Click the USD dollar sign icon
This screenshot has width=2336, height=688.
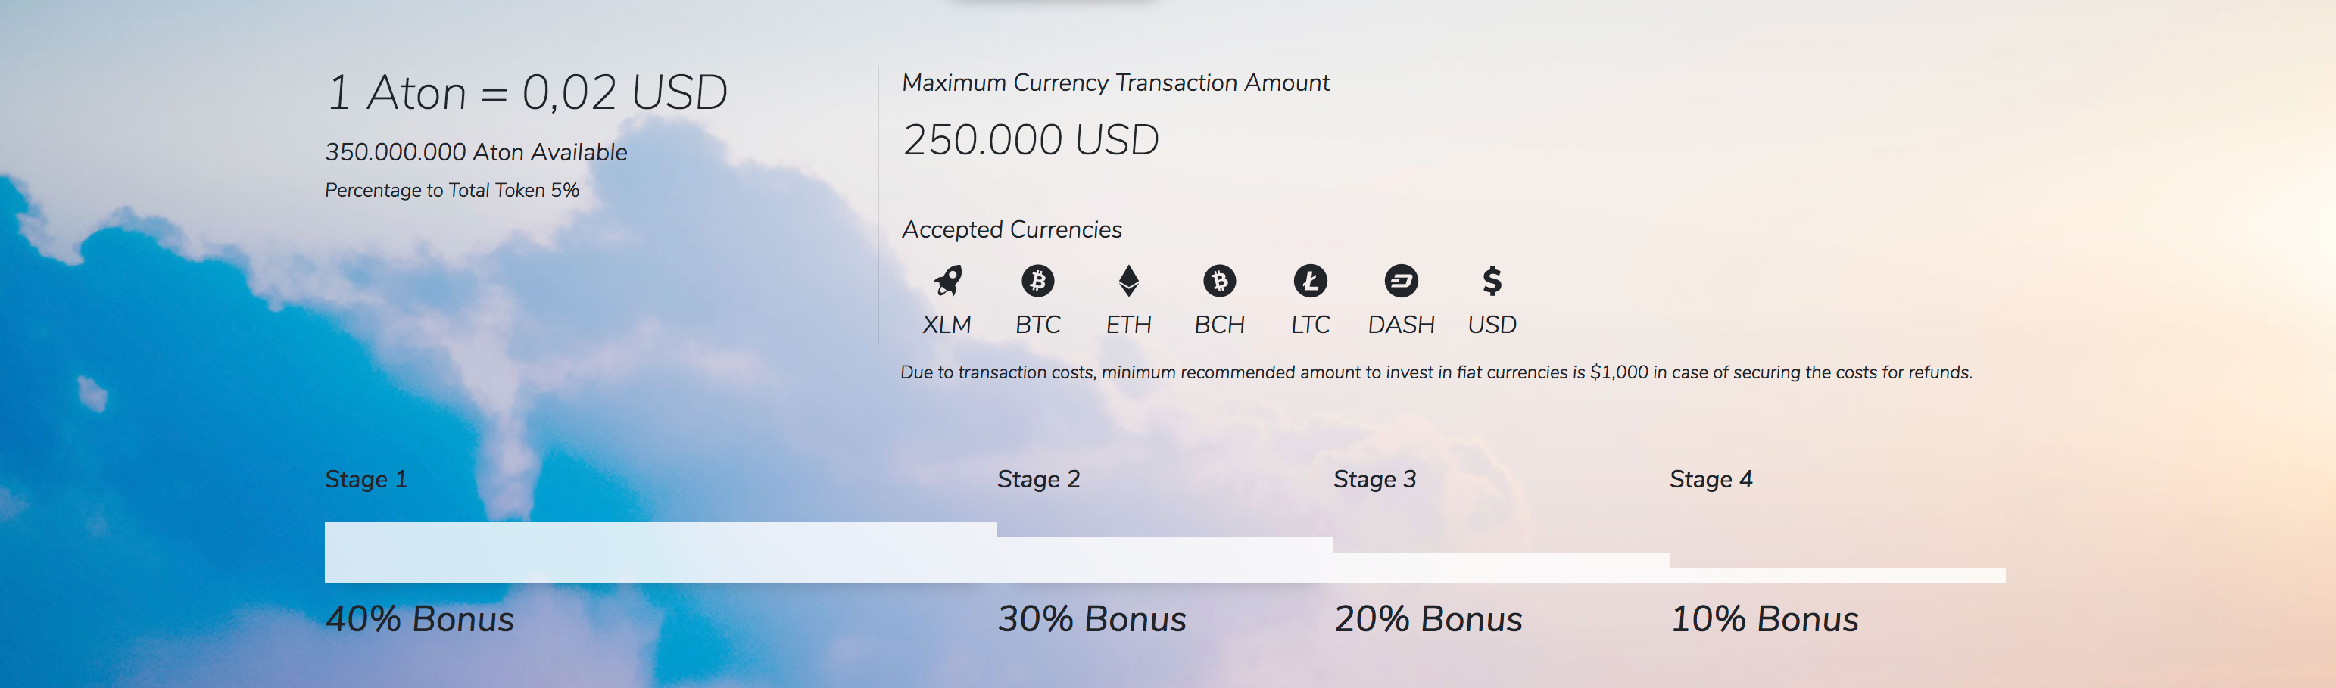tap(1492, 281)
